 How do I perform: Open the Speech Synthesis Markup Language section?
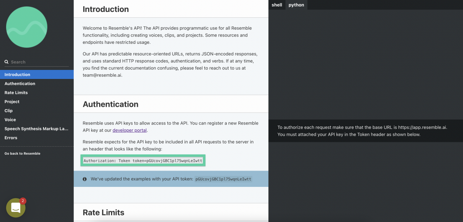click(x=36, y=129)
